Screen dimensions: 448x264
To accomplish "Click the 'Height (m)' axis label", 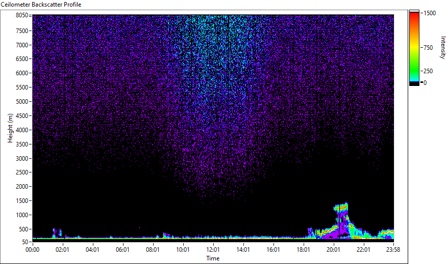I will 10,128.
